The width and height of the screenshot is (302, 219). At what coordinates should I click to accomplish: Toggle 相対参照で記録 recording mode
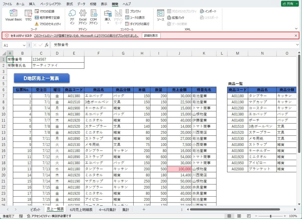(47, 17)
